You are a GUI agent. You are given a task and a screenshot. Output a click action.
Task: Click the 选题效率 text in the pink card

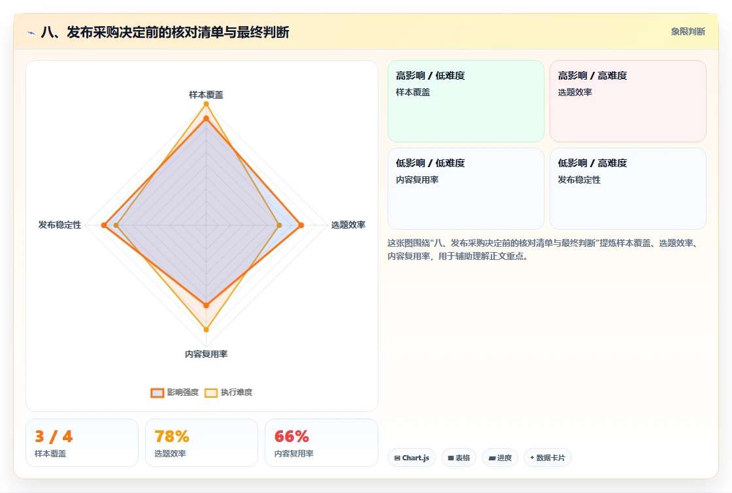tap(574, 92)
